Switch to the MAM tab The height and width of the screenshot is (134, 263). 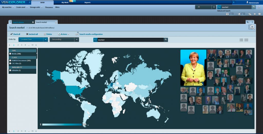click(42, 3)
